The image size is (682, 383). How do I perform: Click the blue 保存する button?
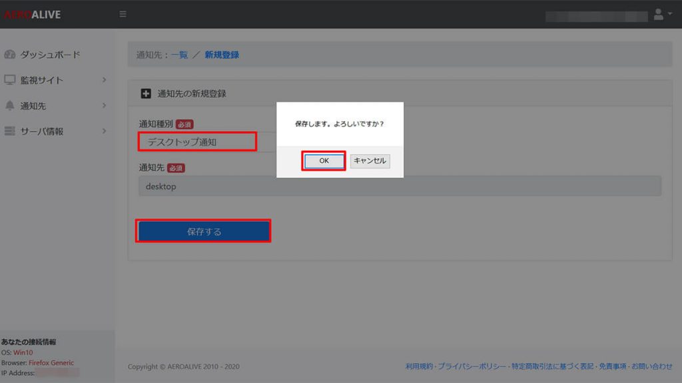[204, 231]
